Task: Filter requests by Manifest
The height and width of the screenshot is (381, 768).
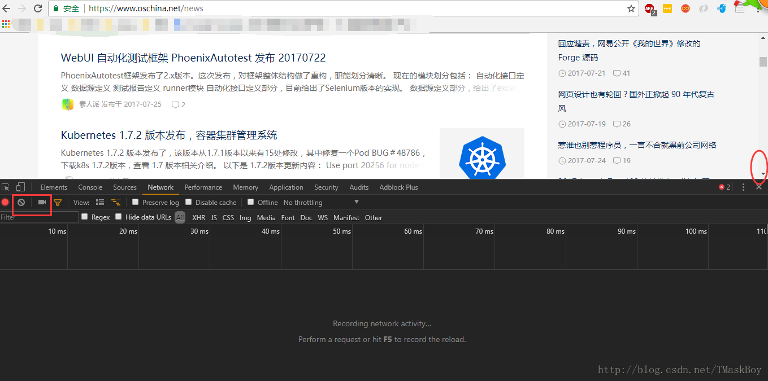Action: [x=346, y=217]
